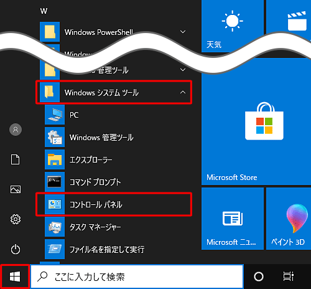Click the Windows PowerShell folder icon
Screen dimensions: 311x289
pyautogui.click(x=50, y=32)
